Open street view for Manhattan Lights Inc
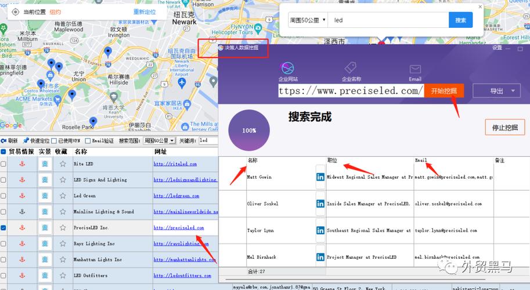530x290 pixels. [x=45, y=260]
